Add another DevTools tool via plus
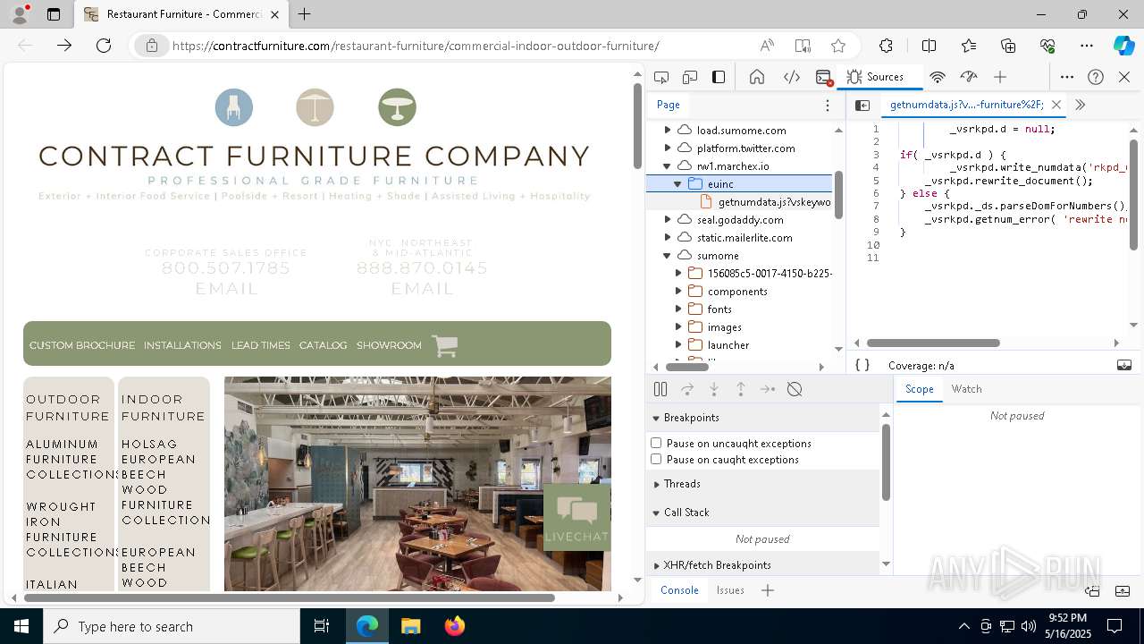Image resolution: width=1144 pixels, height=644 pixels. click(x=1000, y=77)
